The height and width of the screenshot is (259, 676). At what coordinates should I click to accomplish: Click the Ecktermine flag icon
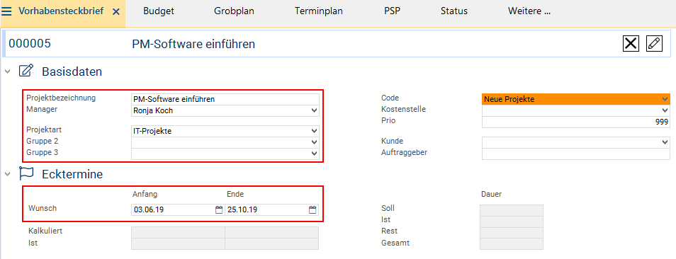(26, 174)
